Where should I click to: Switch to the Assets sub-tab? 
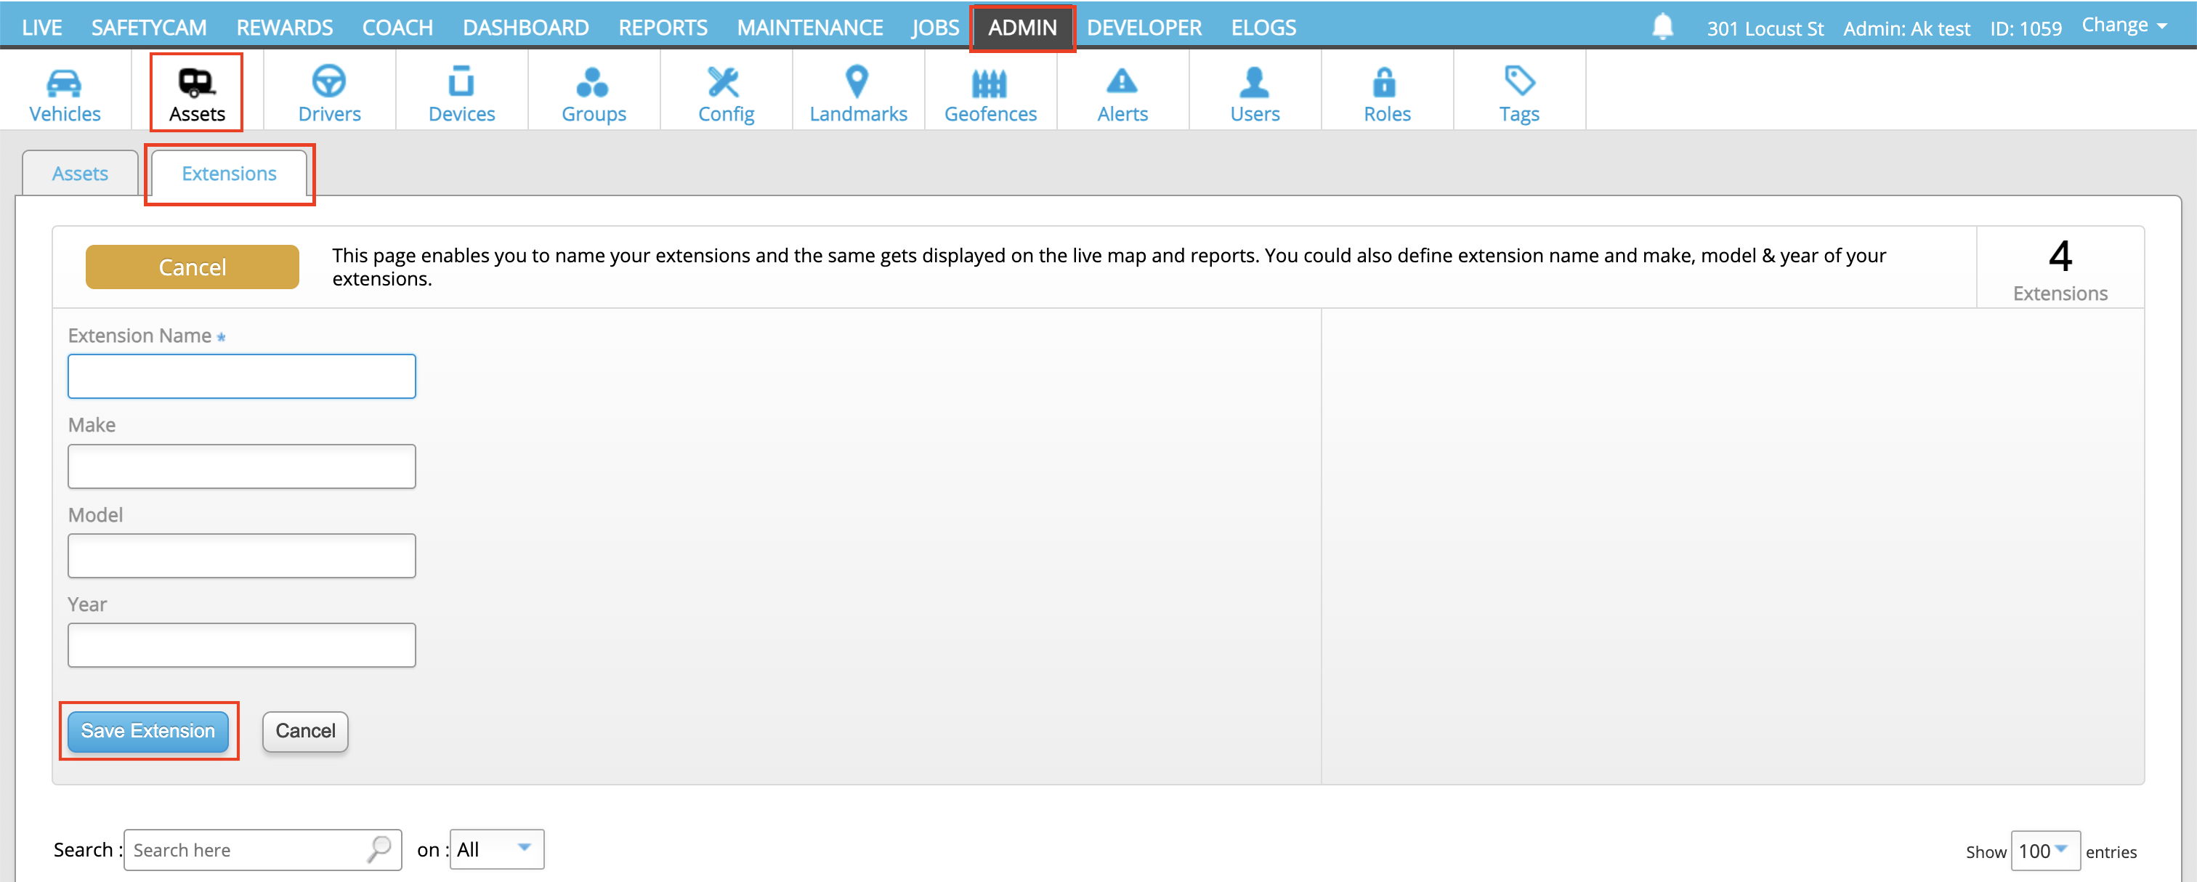(80, 173)
